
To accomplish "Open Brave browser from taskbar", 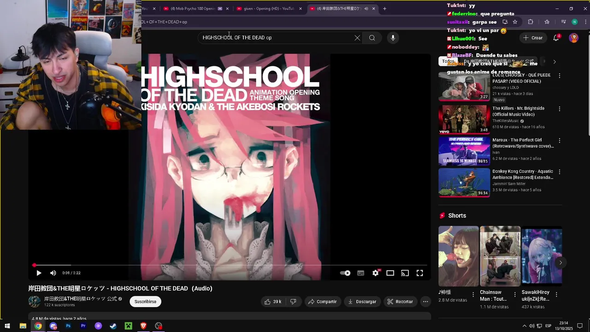I will [x=143, y=326].
